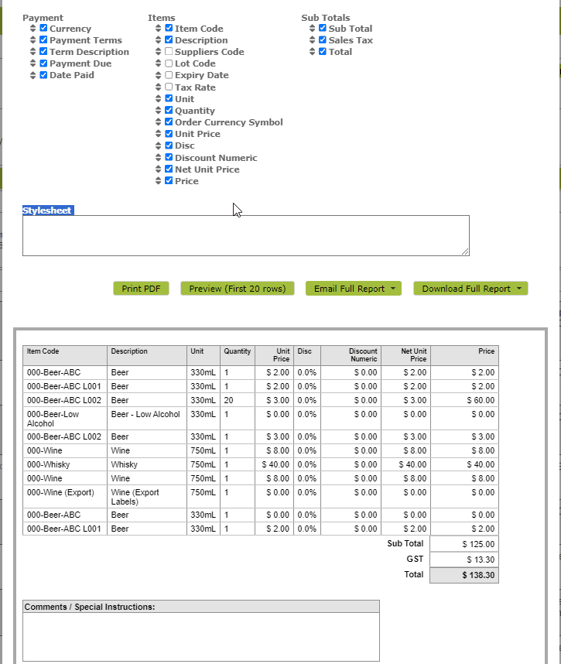
Task: Click the reorder arrows beside Unit
Action: pos(159,98)
